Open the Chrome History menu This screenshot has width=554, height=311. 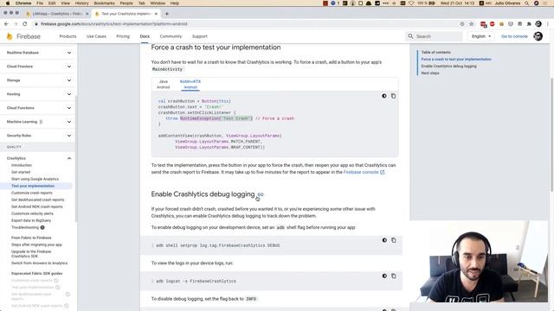[x=81, y=3]
